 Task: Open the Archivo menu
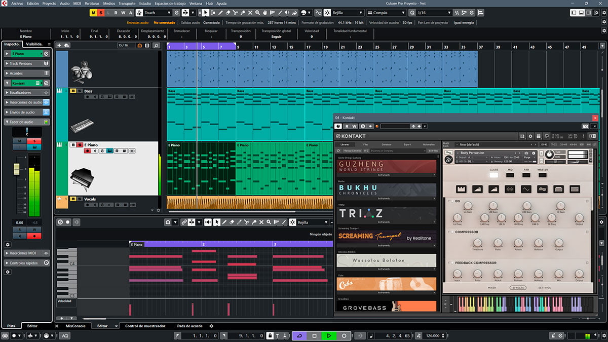coord(17,3)
